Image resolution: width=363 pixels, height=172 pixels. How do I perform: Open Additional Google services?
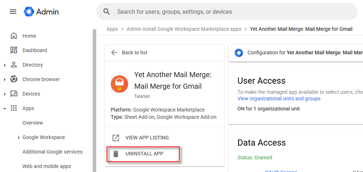(x=52, y=152)
